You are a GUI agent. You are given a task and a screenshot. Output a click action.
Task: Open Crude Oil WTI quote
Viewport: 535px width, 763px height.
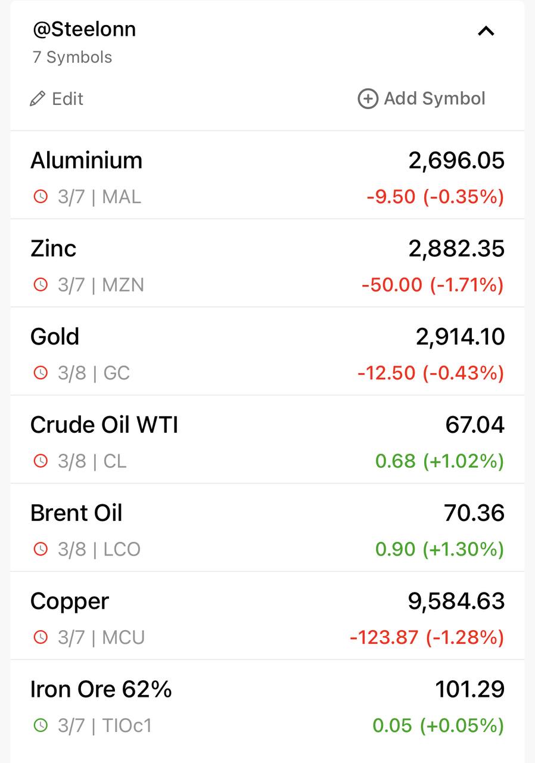click(267, 440)
